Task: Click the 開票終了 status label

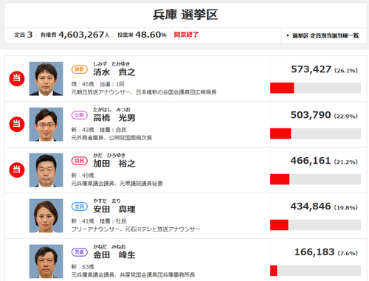Action: tap(186, 35)
